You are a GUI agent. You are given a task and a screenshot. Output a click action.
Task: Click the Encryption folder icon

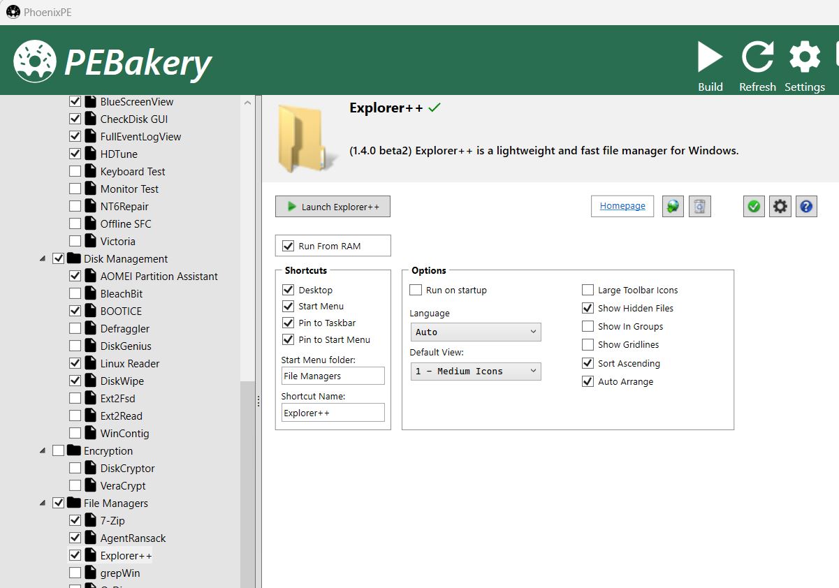pyautogui.click(x=73, y=450)
